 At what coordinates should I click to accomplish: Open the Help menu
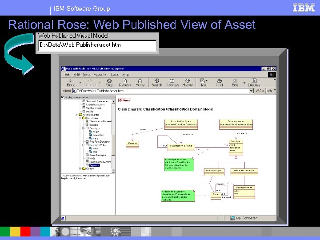pyautogui.click(x=126, y=75)
